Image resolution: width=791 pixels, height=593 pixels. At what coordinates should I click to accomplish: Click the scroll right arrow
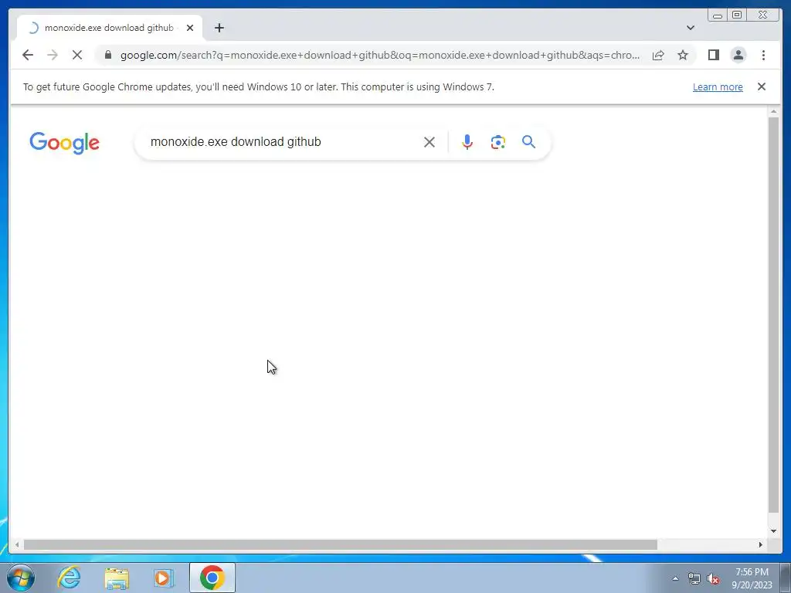pos(761,544)
